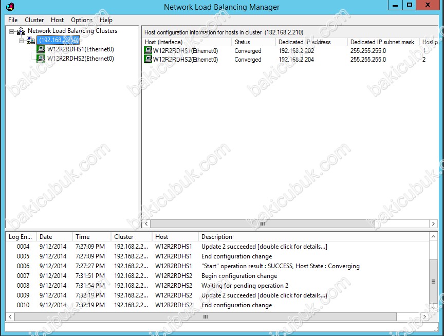Sort by Dedicated IP subnet mask column header
The image size is (444, 336).
(x=383, y=42)
